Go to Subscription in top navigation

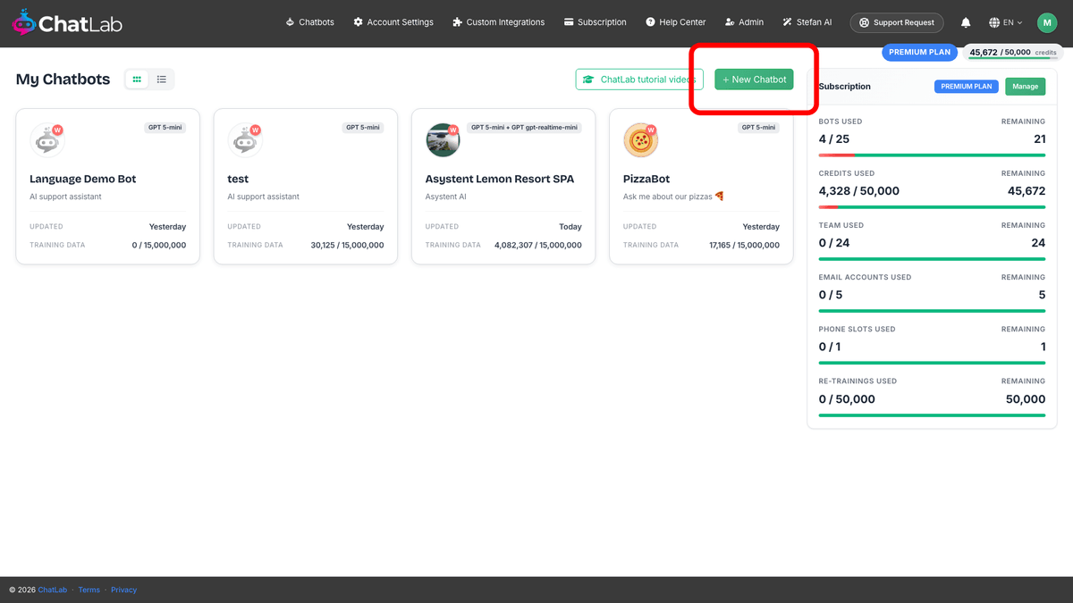click(595, 22)
